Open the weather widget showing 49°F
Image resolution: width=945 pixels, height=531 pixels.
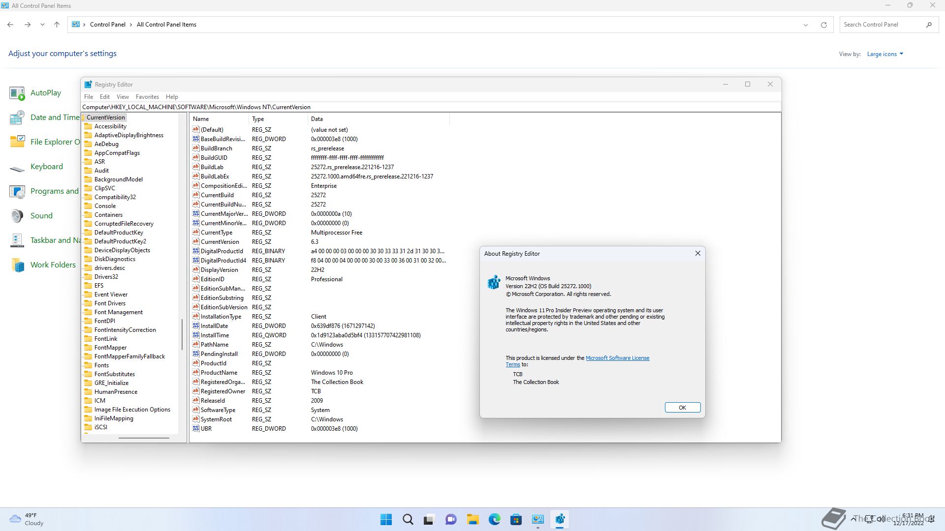[27, 519]
